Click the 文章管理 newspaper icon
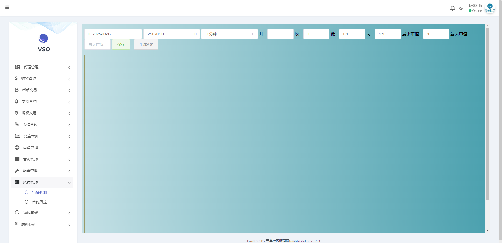This screenshot has height=243, width=502. pyautogui.click(x=18, y=136)
